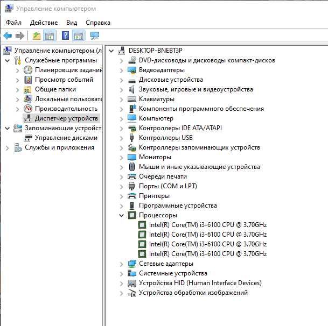Select the last Intel Core i3-6100 processor entry
The image size is (328, 326).
click(208, 254)
